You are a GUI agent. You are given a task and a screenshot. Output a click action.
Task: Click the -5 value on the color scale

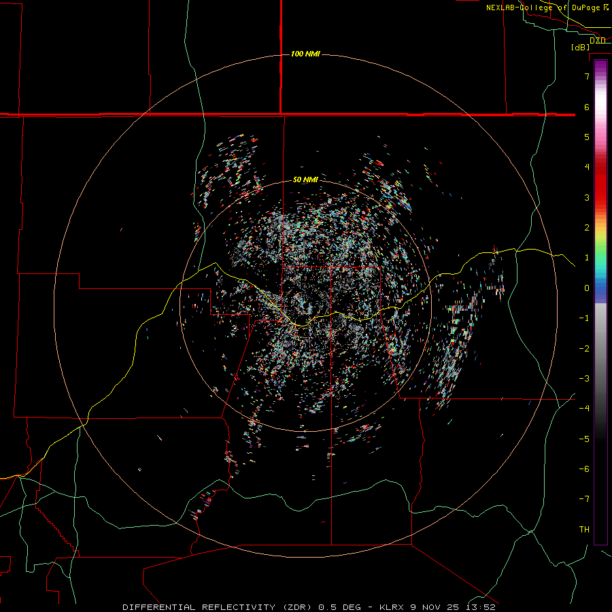[x=584, y=439]
